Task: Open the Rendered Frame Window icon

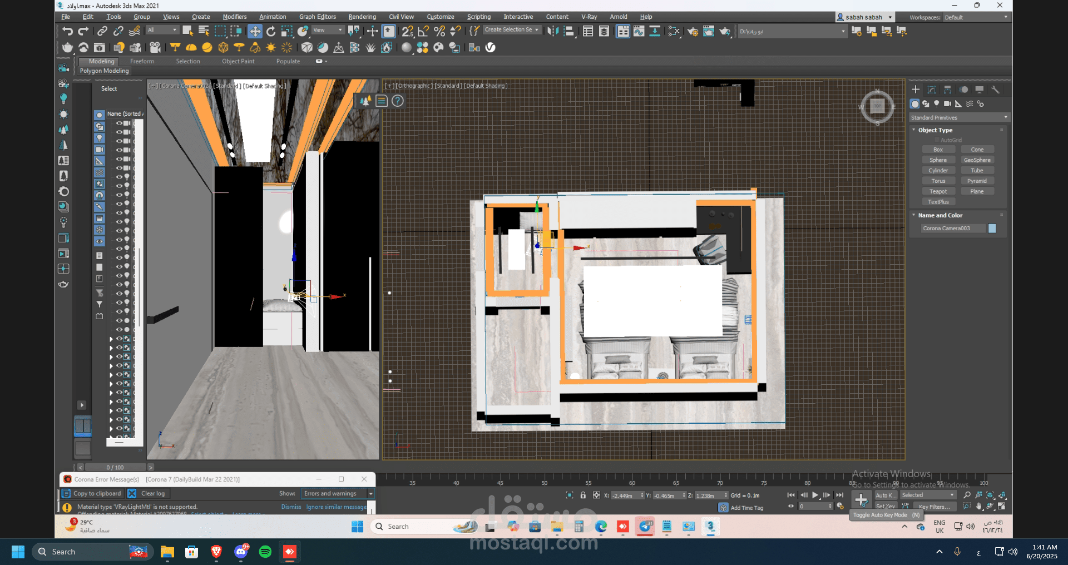Action: coord(709,31)
